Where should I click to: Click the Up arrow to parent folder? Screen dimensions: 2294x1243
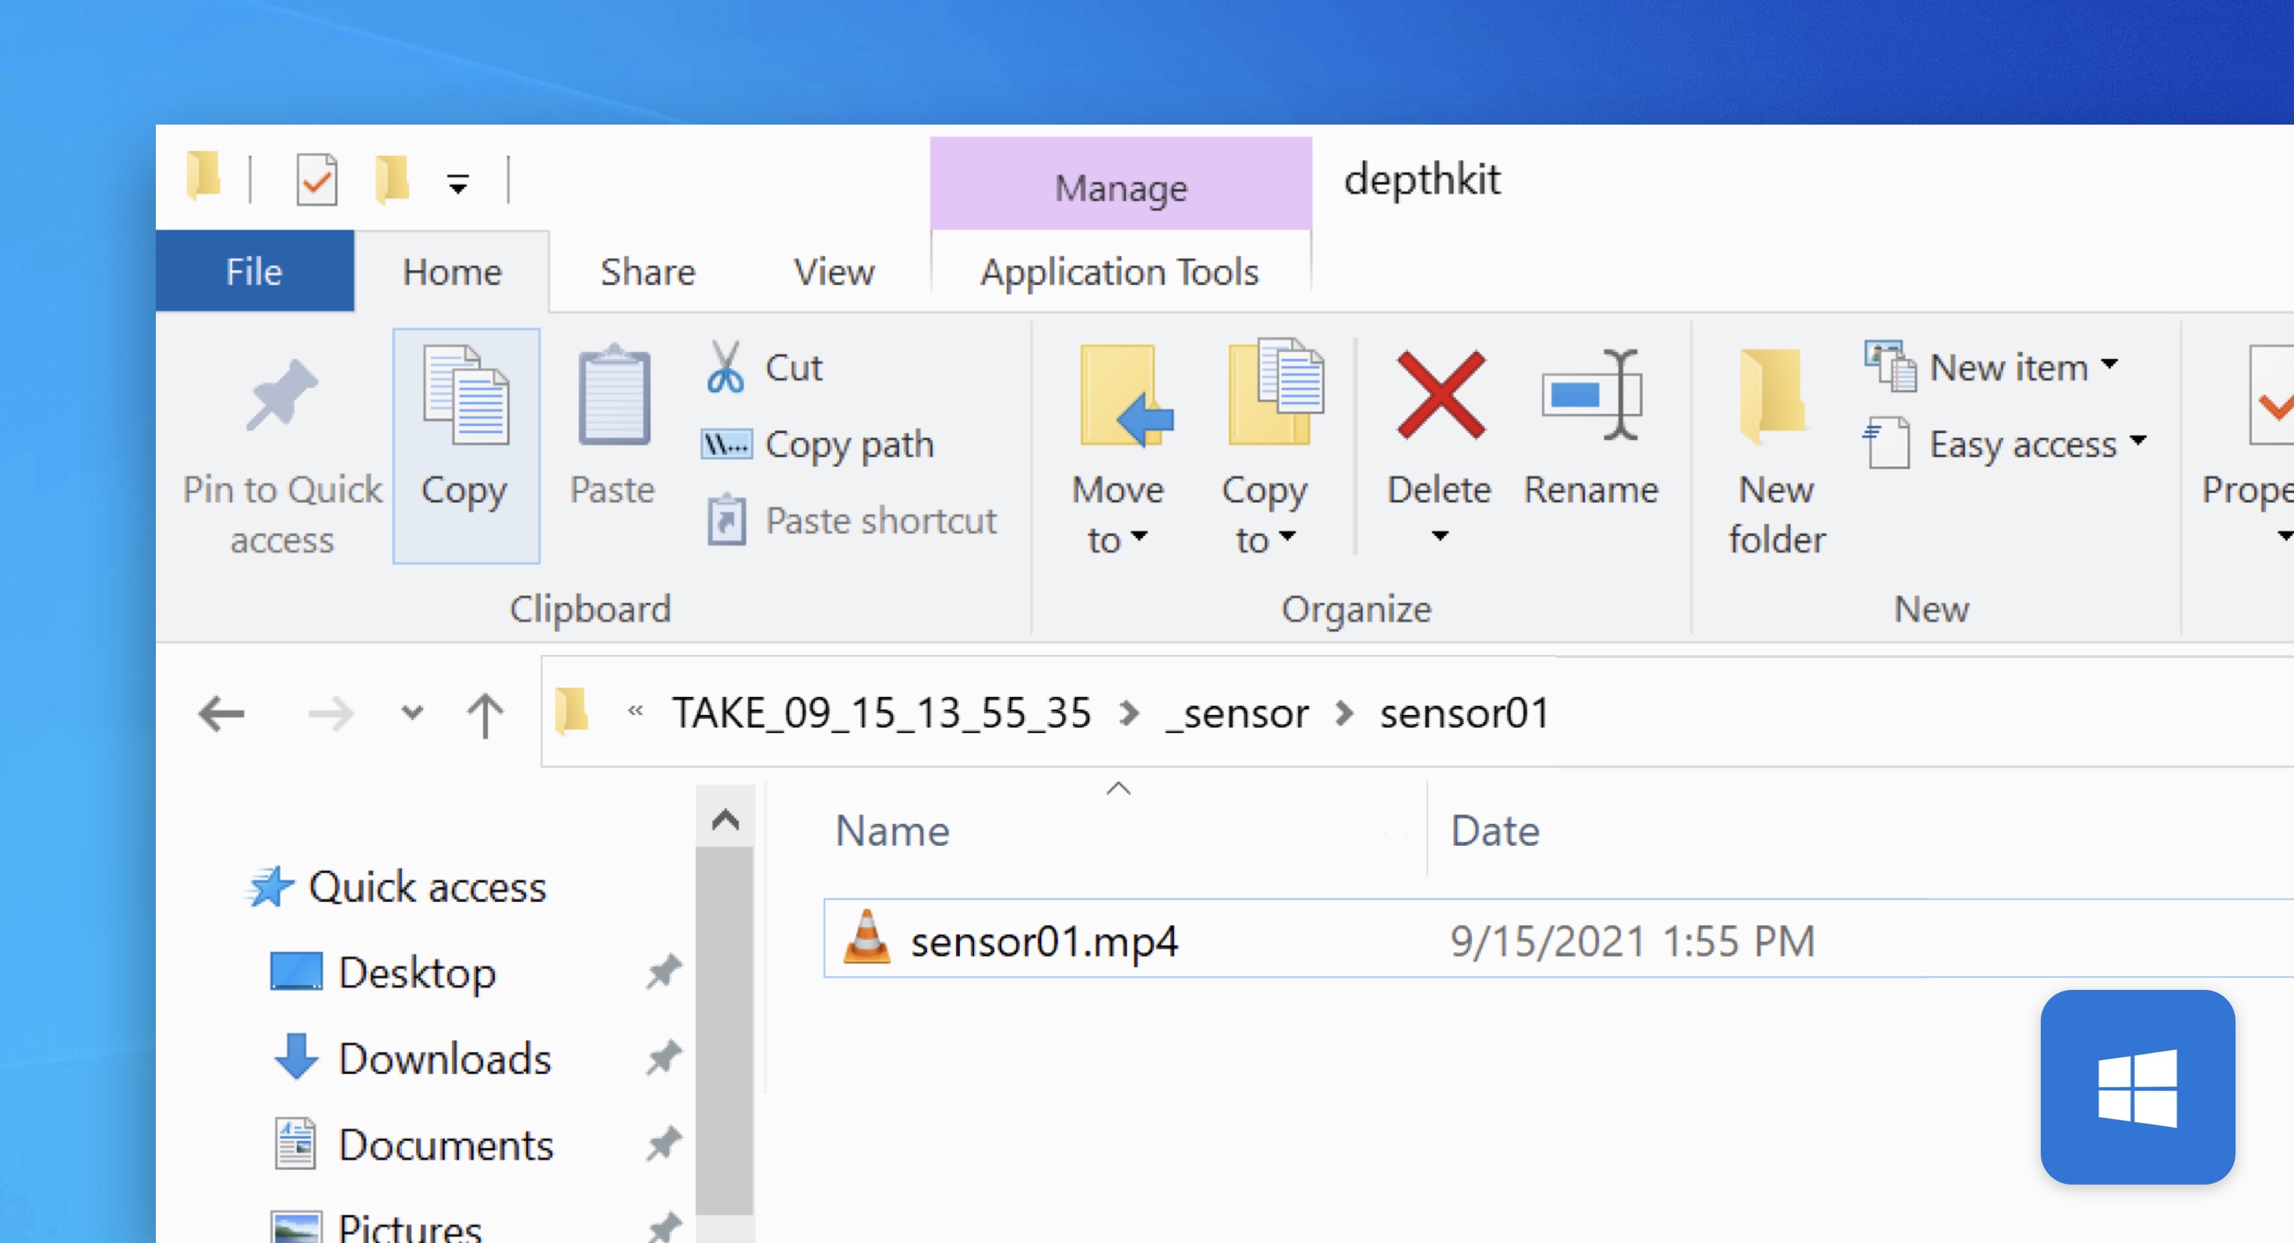[x=485, y=714]
